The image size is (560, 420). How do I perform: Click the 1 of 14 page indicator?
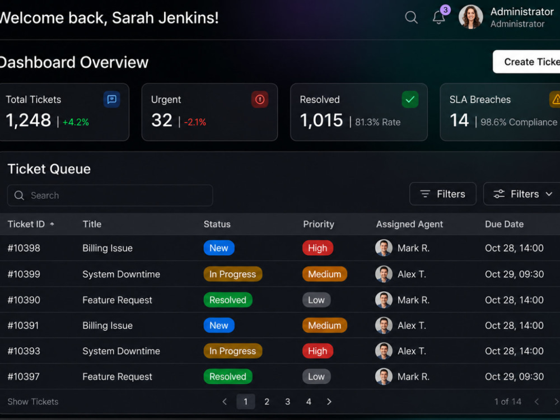(508, 402)
